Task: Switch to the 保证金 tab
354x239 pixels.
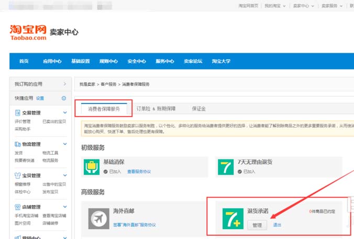Action: (198, 109)
